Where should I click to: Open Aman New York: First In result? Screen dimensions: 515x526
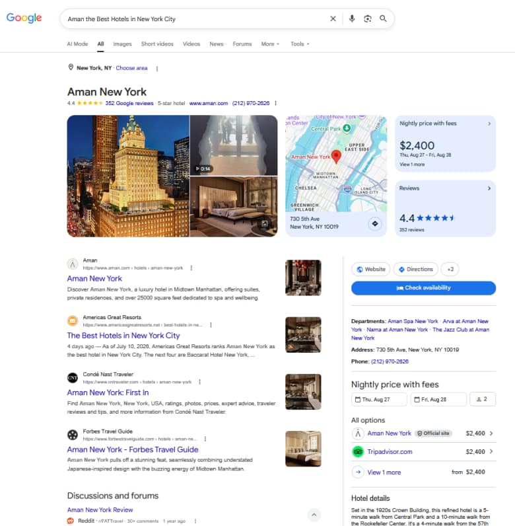click(108, 393)
